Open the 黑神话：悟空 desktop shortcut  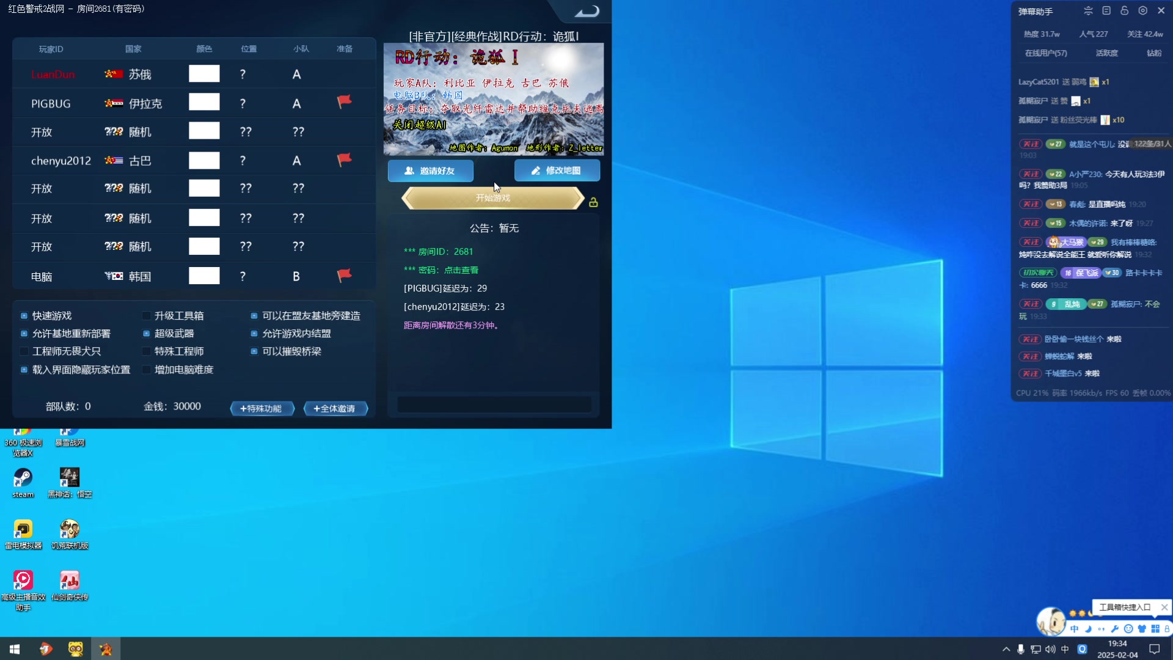coord(70,483)
